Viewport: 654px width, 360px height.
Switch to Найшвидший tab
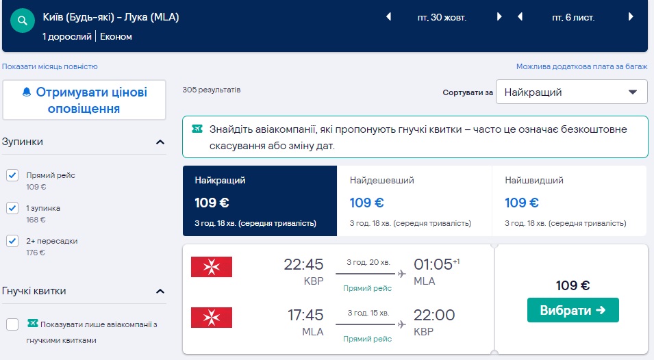point(569,200)
